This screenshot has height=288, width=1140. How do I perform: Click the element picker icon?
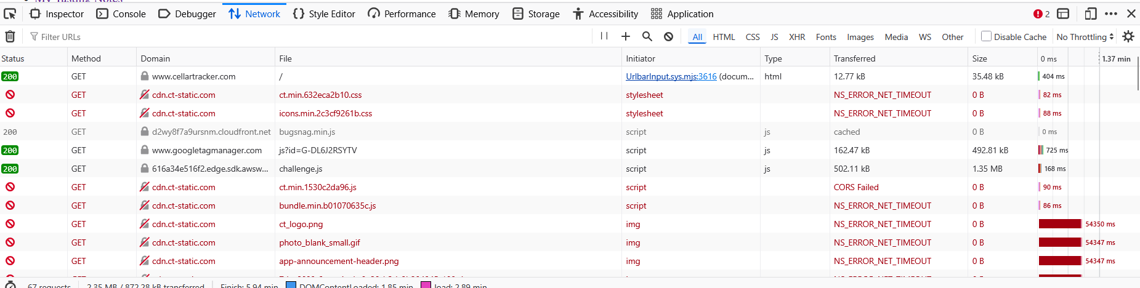click(x=10, y=14)
